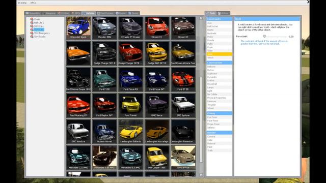Switch to the Utilities tab

[223, 13]
